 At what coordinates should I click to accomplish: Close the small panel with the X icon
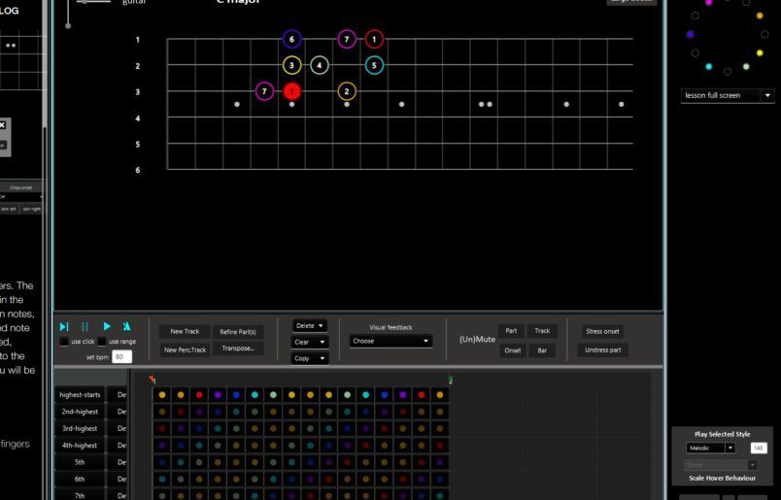point(2,125)
